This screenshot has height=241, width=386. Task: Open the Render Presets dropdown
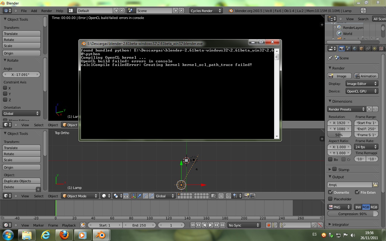pyautogui.click(x=347, y=109)
